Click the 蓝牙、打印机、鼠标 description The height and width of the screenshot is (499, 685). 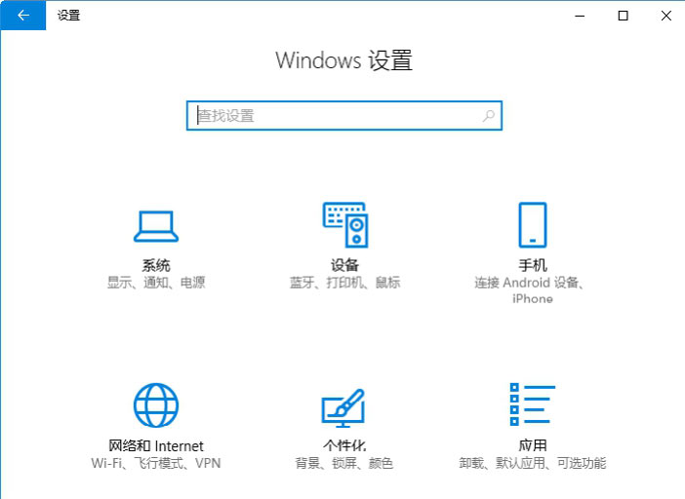344,283
